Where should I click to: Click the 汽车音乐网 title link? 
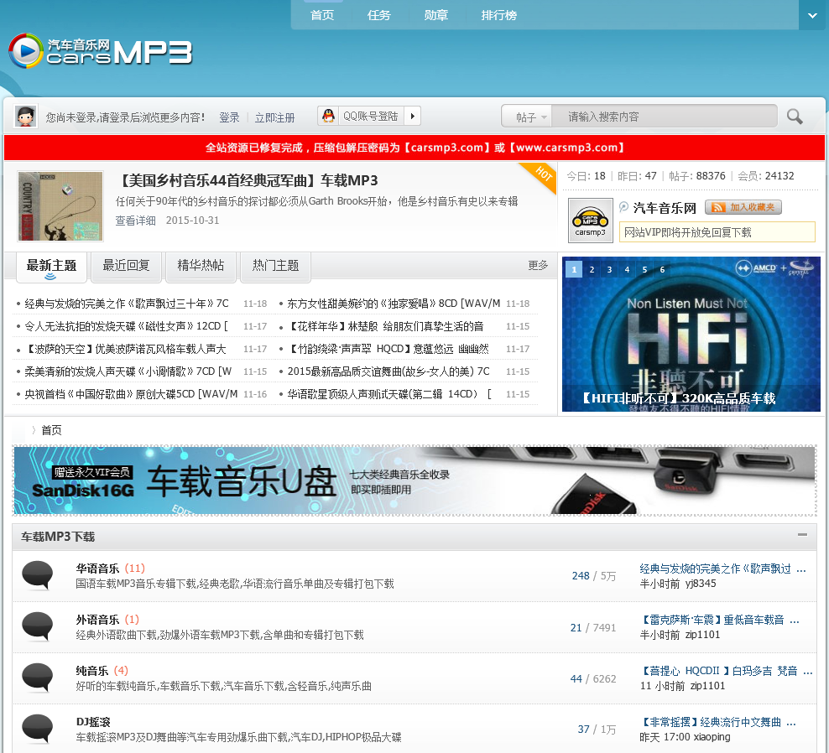pos(665,208)
